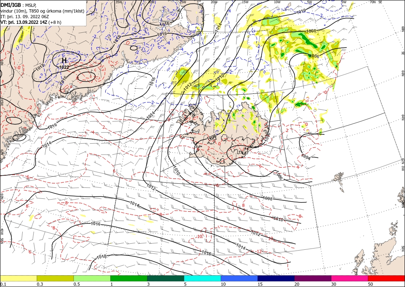Click the '15' legend scale value
Image resolution: width=405 pixels, height=287 pixels.
[260, 284]
